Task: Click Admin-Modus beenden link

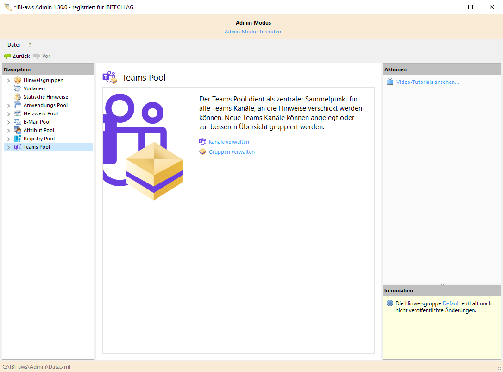Action: click(x=253, y=32)
